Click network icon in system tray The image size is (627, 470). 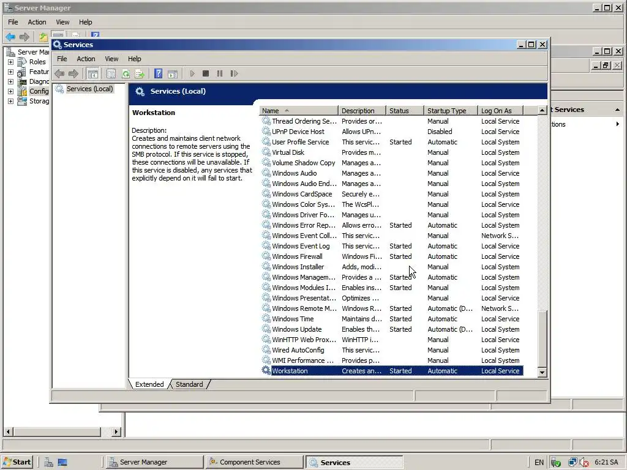coord(573,462)
